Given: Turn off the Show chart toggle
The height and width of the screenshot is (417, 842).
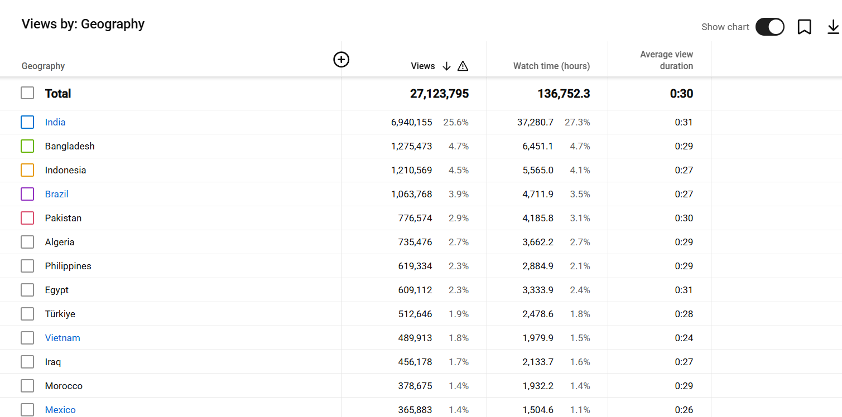Looking at the screenshot, I should click(769, 27).
